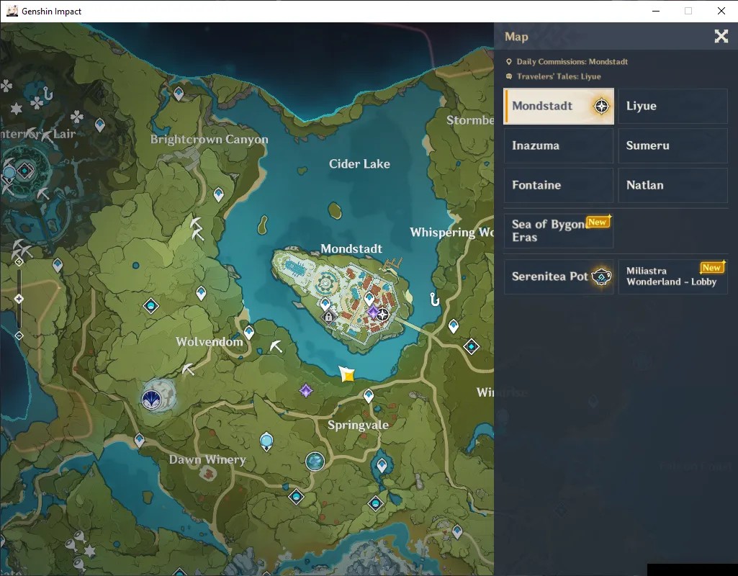Open the Inazuma region map
Screen dimensions: 738x576
559,145
